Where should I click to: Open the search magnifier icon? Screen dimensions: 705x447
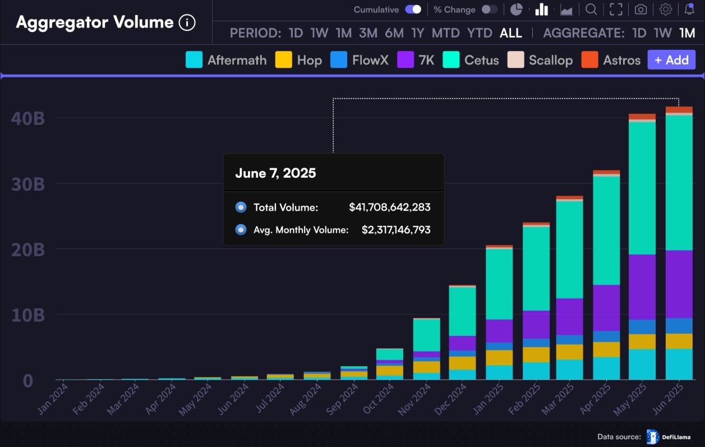tap(591, 10)
